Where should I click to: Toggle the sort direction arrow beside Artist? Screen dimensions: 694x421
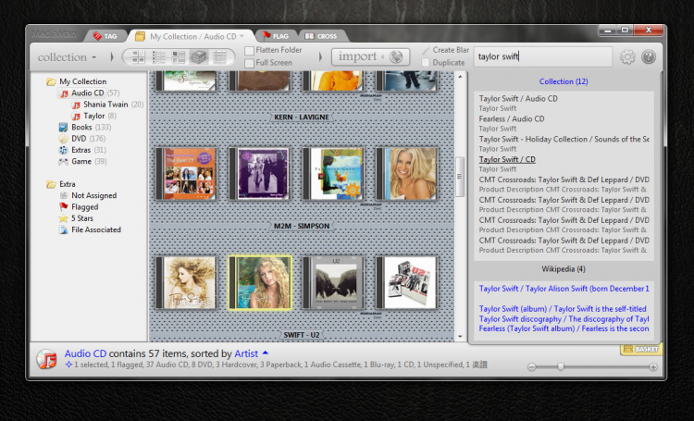point(266,353)
